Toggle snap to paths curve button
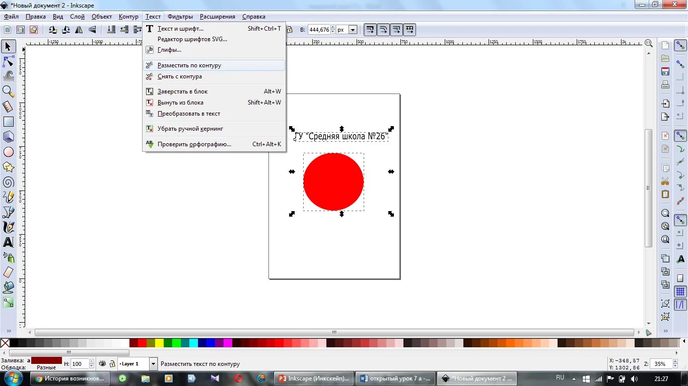Image resolution: width=688 pixels, height=386 pixels. point(680,149)
